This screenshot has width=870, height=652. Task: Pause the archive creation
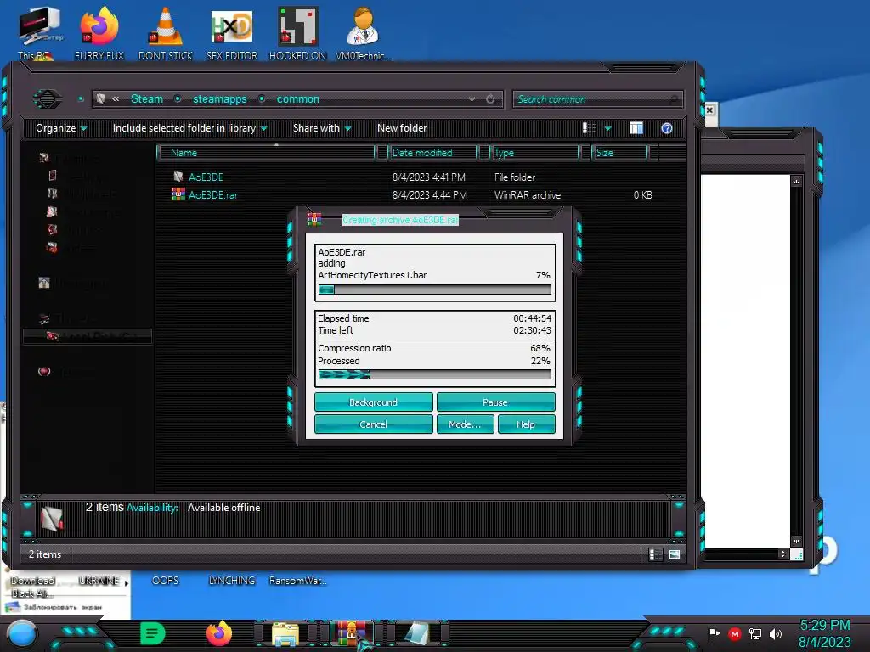pyautogui.click(x=495, y=402)
